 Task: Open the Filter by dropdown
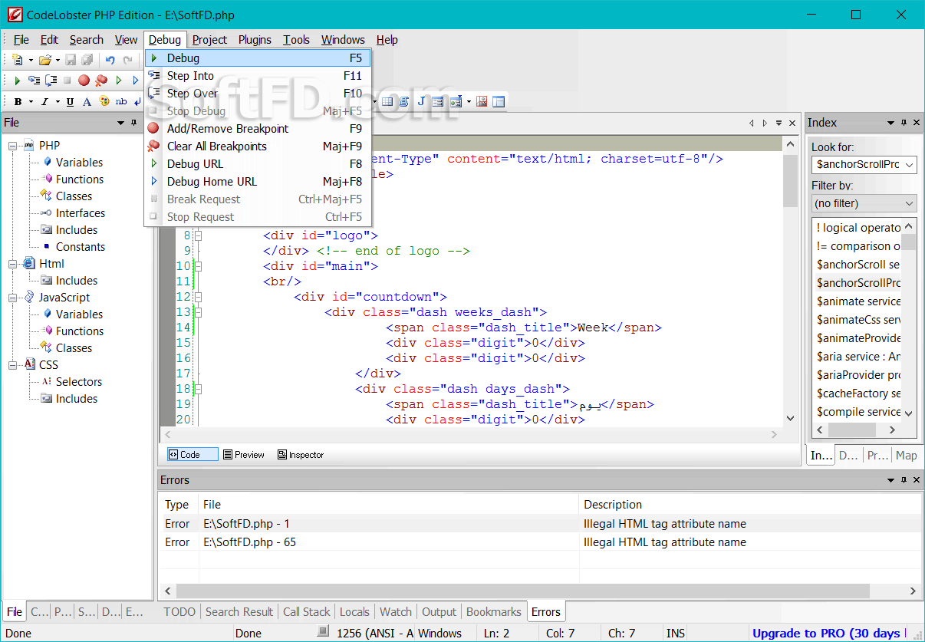864,203
